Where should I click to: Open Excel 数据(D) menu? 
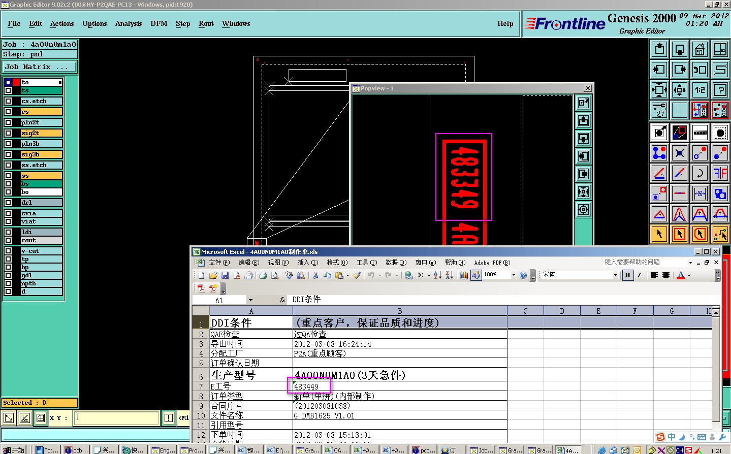tap(396, 263)
